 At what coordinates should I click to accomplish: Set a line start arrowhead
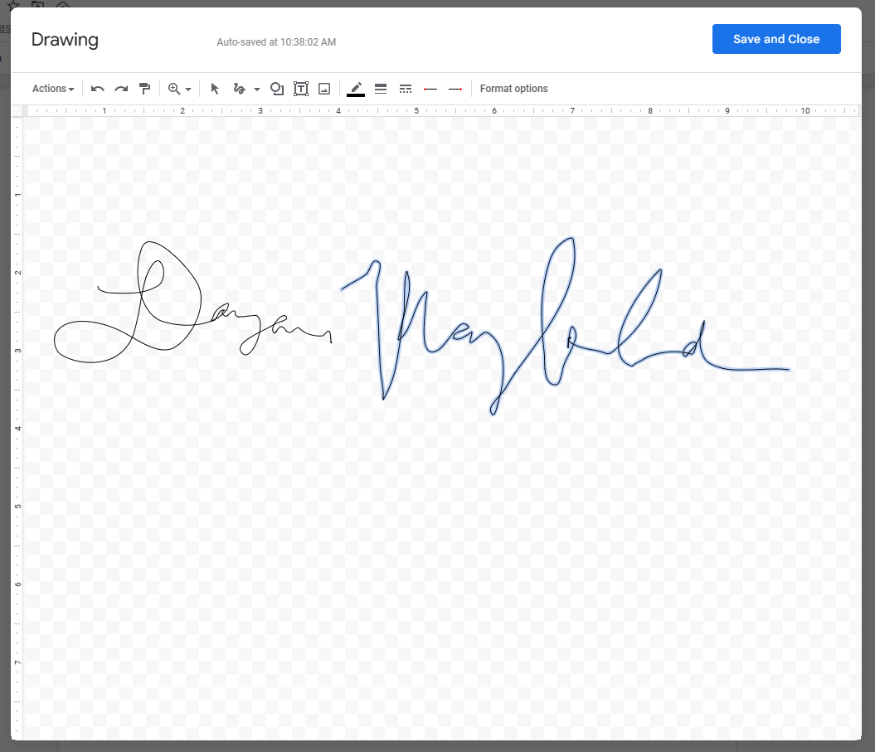point(430,89)
